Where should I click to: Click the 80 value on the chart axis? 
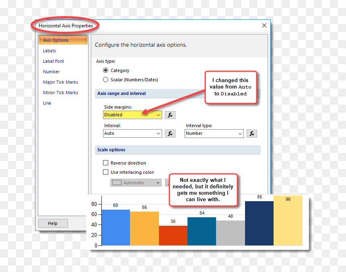94,204
